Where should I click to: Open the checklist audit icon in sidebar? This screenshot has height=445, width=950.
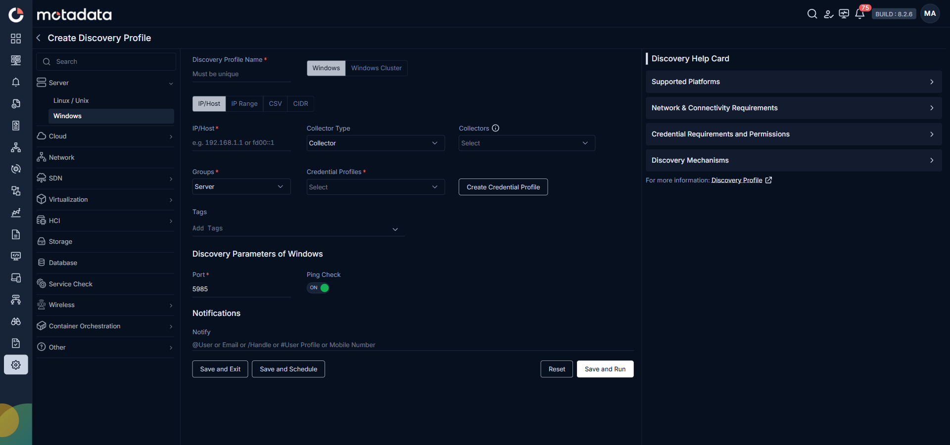(16, 343)
